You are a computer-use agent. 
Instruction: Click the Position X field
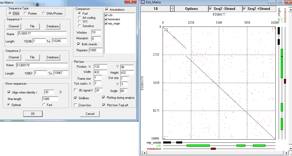100,67
